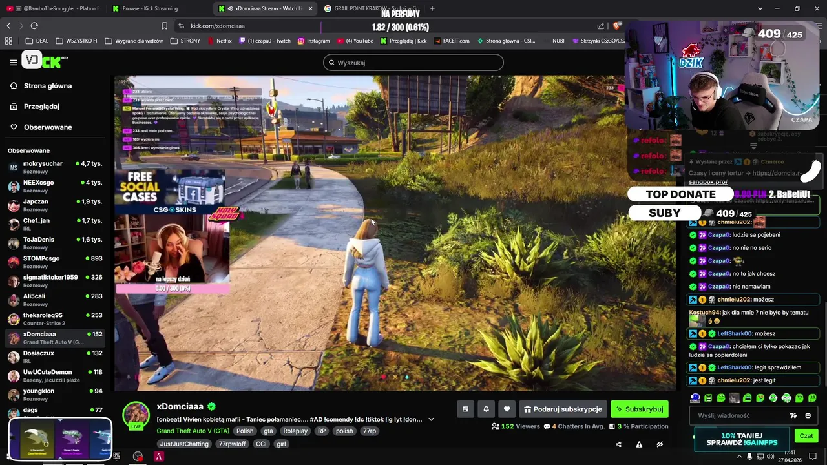
Task: Click the bookmark icon in the address bar
Action: (164, 26)
